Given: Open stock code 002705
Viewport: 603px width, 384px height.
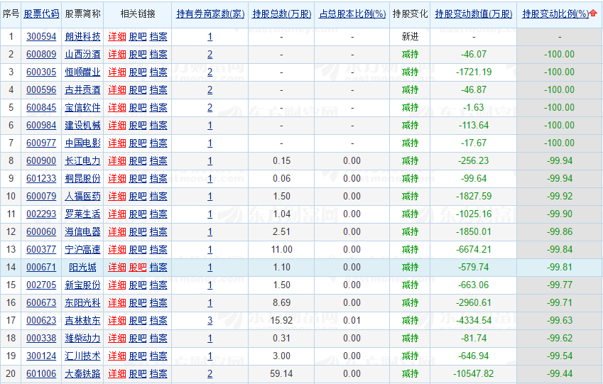Looking at the screenshot, I should click(41, 285).
